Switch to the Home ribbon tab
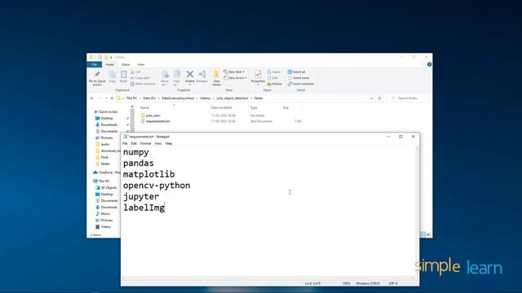 [x=110, y=64]
